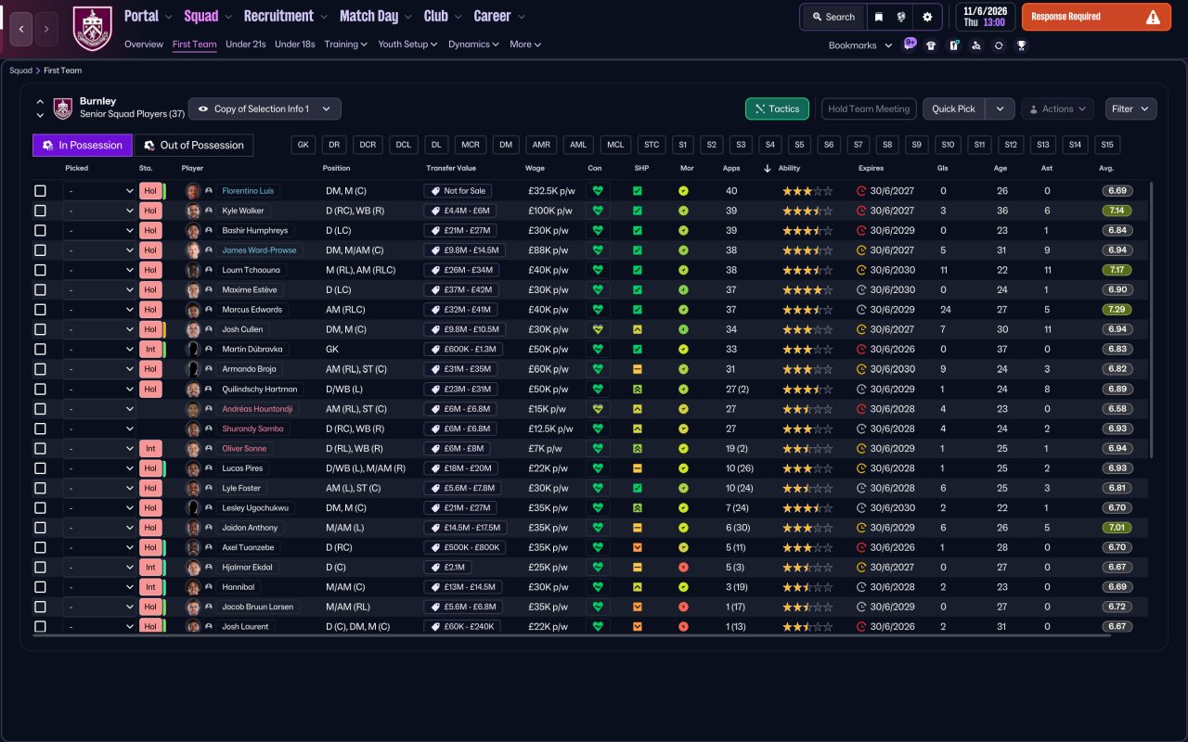Switch to the Under 21s tab

[246, 44]
